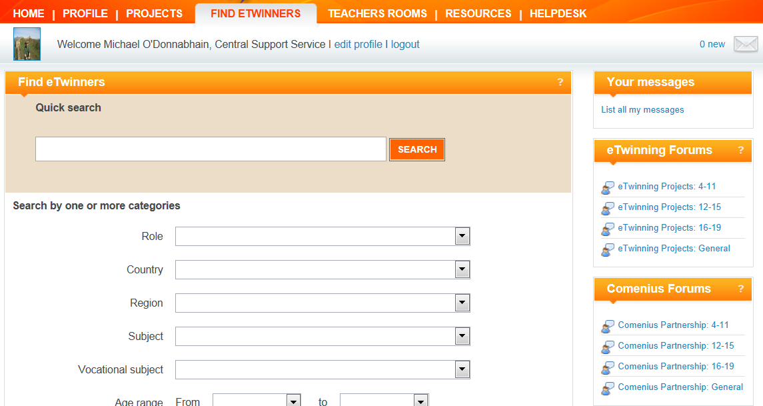Focus the Quick search text field
The image size is (763, 406).
coord(211,149)
